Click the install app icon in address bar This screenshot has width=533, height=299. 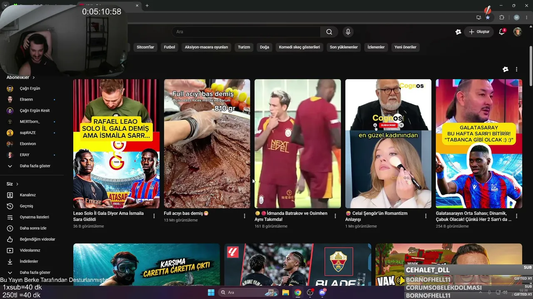(x=479, y=17)
